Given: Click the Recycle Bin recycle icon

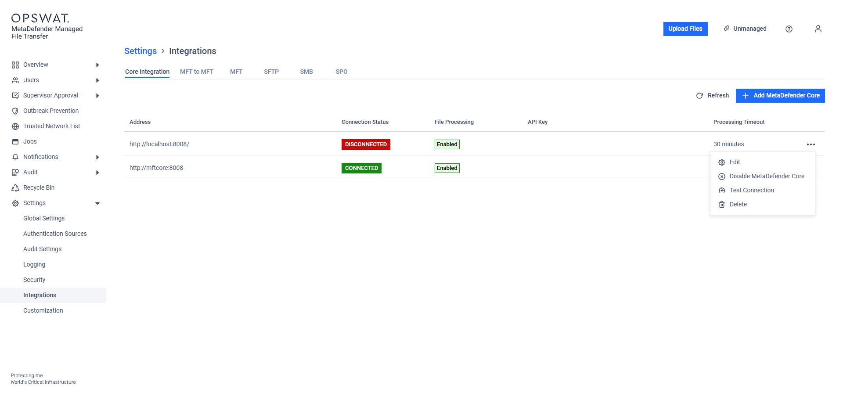Looking at the screenshot, I should (x=15, y=188).
